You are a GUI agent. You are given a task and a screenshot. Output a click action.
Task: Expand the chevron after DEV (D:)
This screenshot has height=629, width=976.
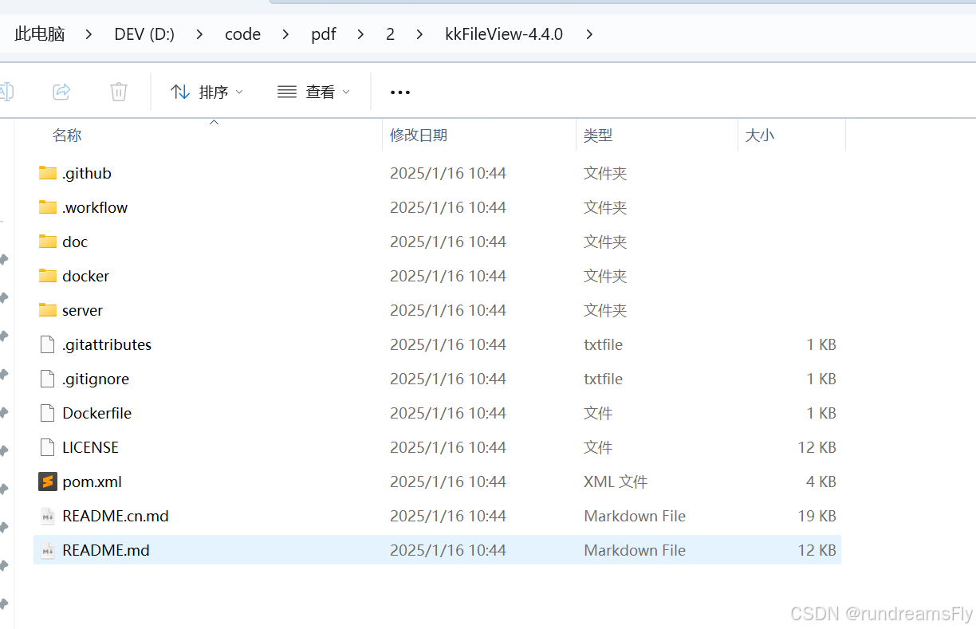coord(199,34)
